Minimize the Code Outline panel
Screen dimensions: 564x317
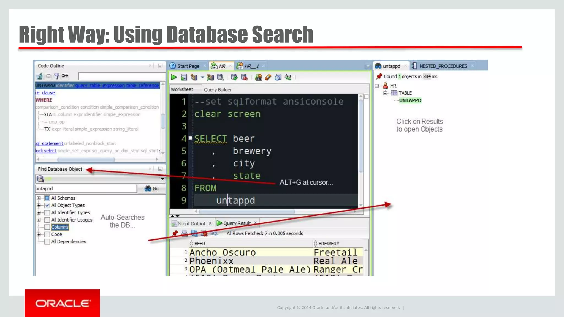pos(160,66)
